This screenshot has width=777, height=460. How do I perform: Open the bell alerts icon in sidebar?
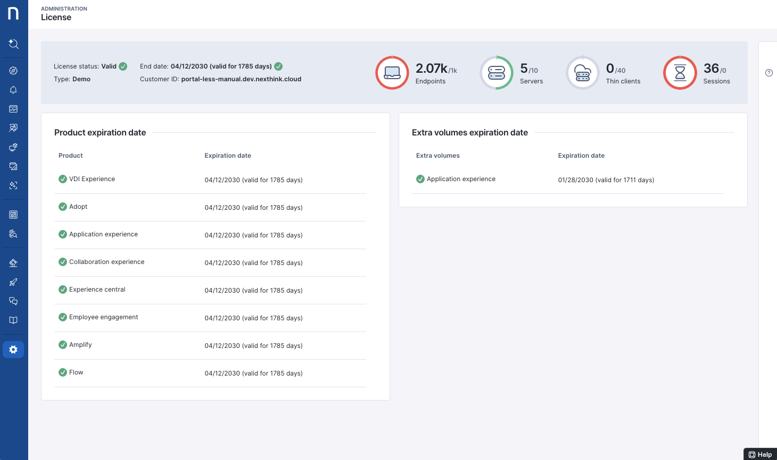(13, 90)
